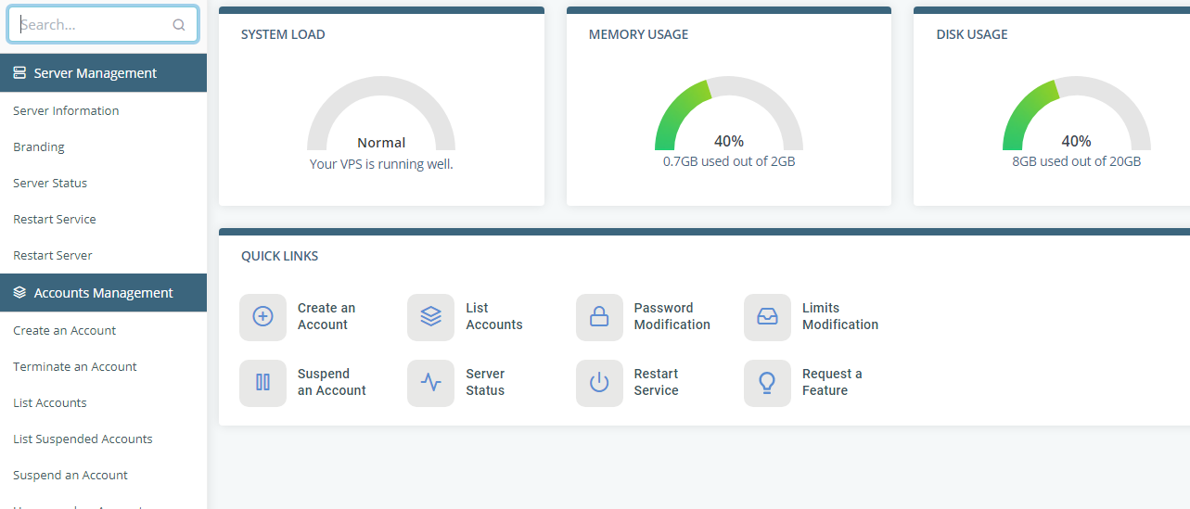Click the '8GB used out of 20GB' text

(1077, 161)
